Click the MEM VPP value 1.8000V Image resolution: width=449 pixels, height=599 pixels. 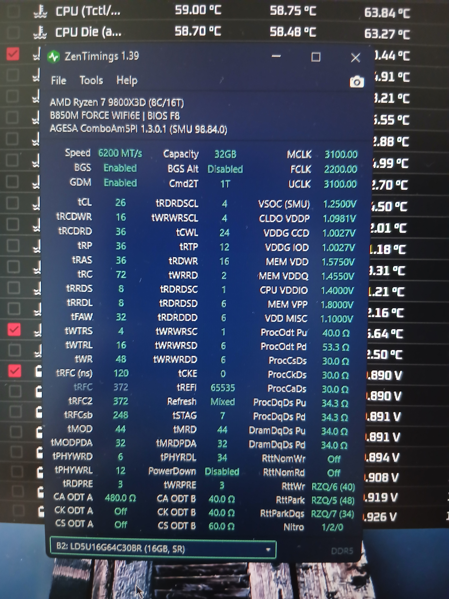coord(337,305)
